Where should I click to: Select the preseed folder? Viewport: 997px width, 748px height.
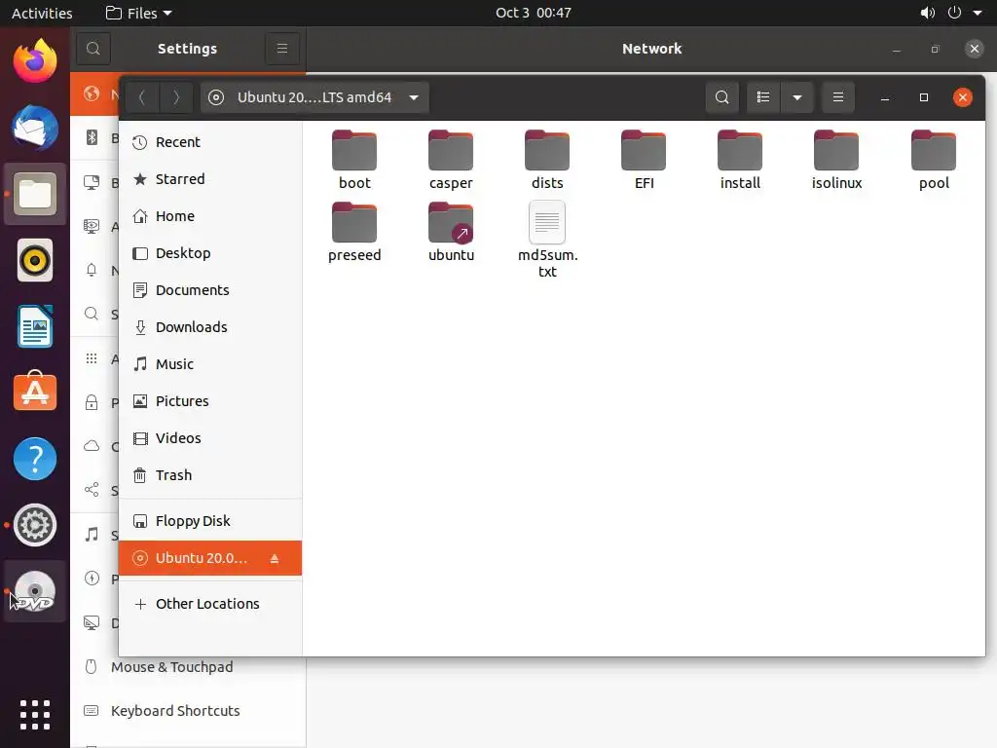click(354, 232)
